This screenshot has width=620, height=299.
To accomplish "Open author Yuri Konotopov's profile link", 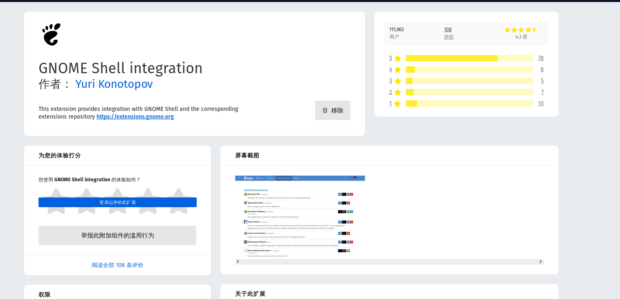I will coord(114,84).
